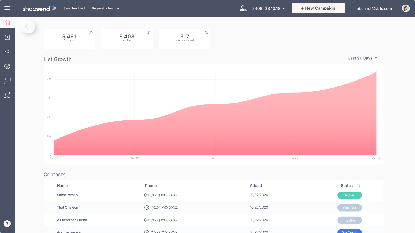Open the user profile avatar
This screenshot has height=233, width=415.
[405, 8]
